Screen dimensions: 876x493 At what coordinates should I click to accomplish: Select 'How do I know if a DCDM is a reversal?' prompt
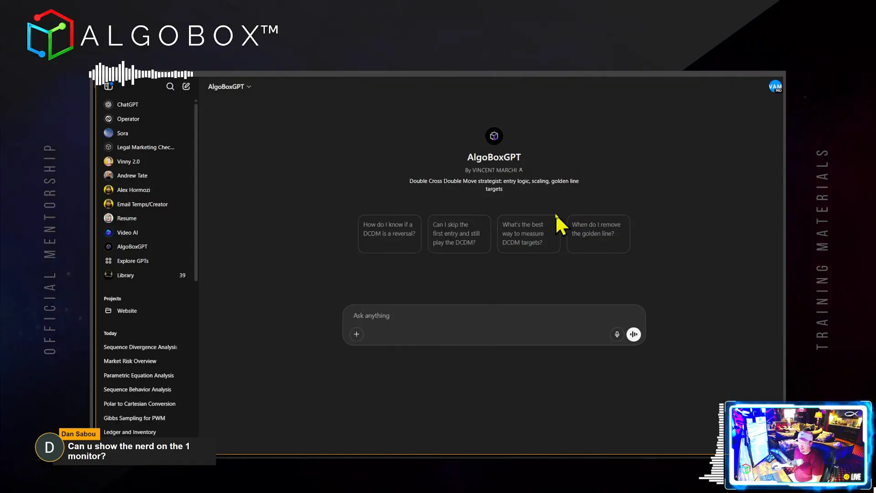pyautogui.click(x=389, y=234)
